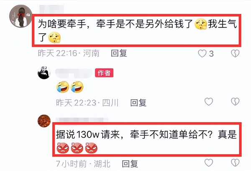Reply to the 昨天 22:16 河南 comment
Viewport: 251px width, 171px height.
tap(119, 53)
